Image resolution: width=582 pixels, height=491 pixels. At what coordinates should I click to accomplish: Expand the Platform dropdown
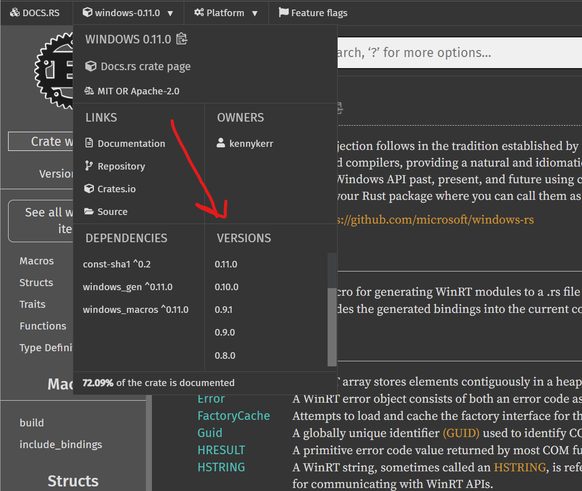pos(226,13)
